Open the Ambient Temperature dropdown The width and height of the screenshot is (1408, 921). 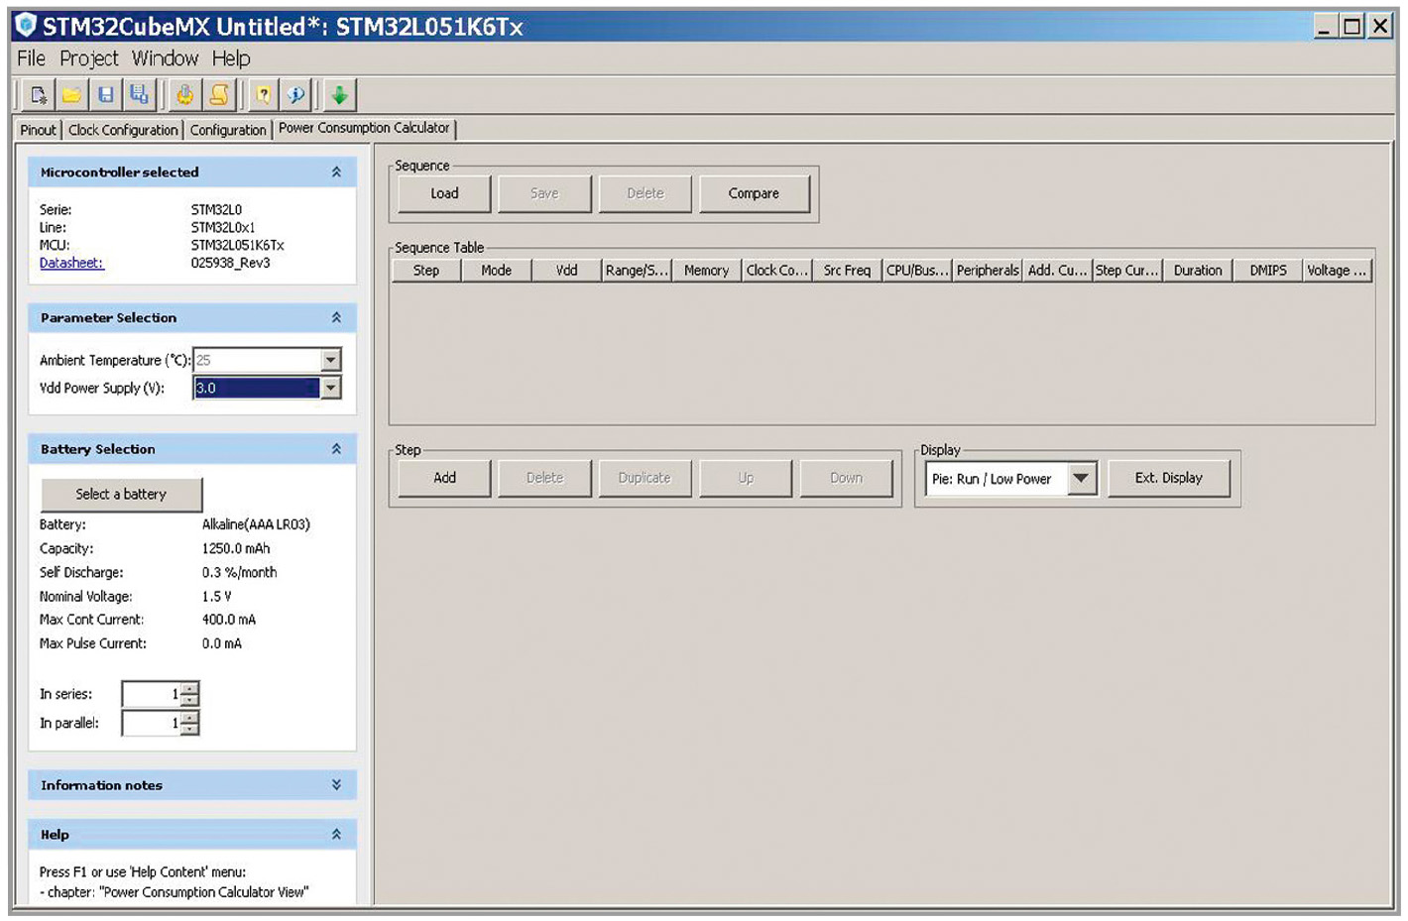click(x=331, y=360)
